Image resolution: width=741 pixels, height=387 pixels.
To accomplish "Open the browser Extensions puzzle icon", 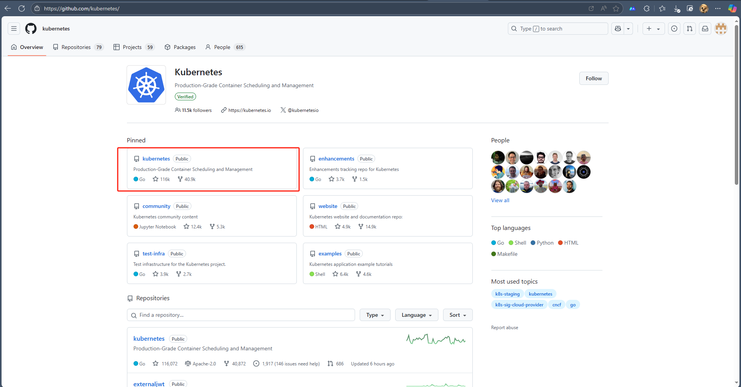I will [x=647, y=8].
